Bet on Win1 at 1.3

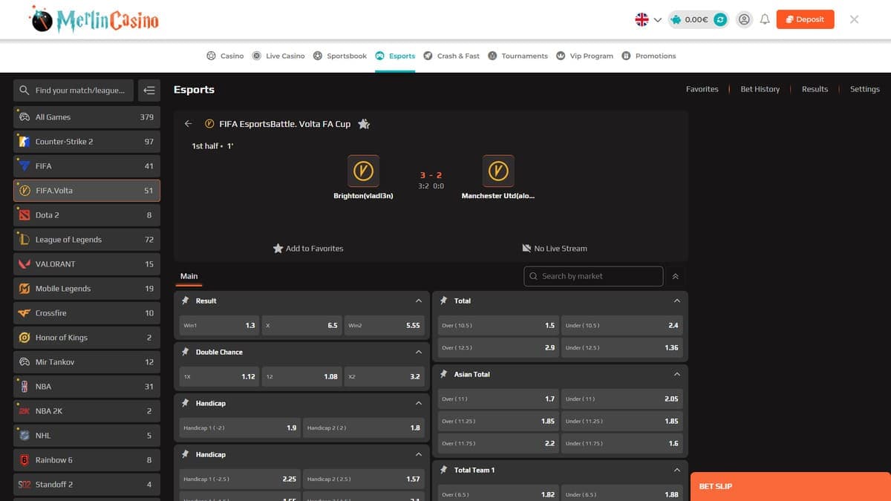(219, 325)
